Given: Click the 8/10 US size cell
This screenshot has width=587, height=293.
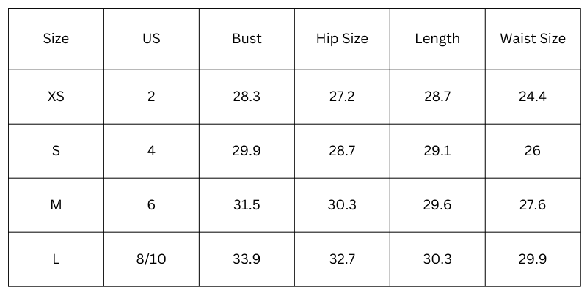Looking at the screenshot, I should [151, 259].
